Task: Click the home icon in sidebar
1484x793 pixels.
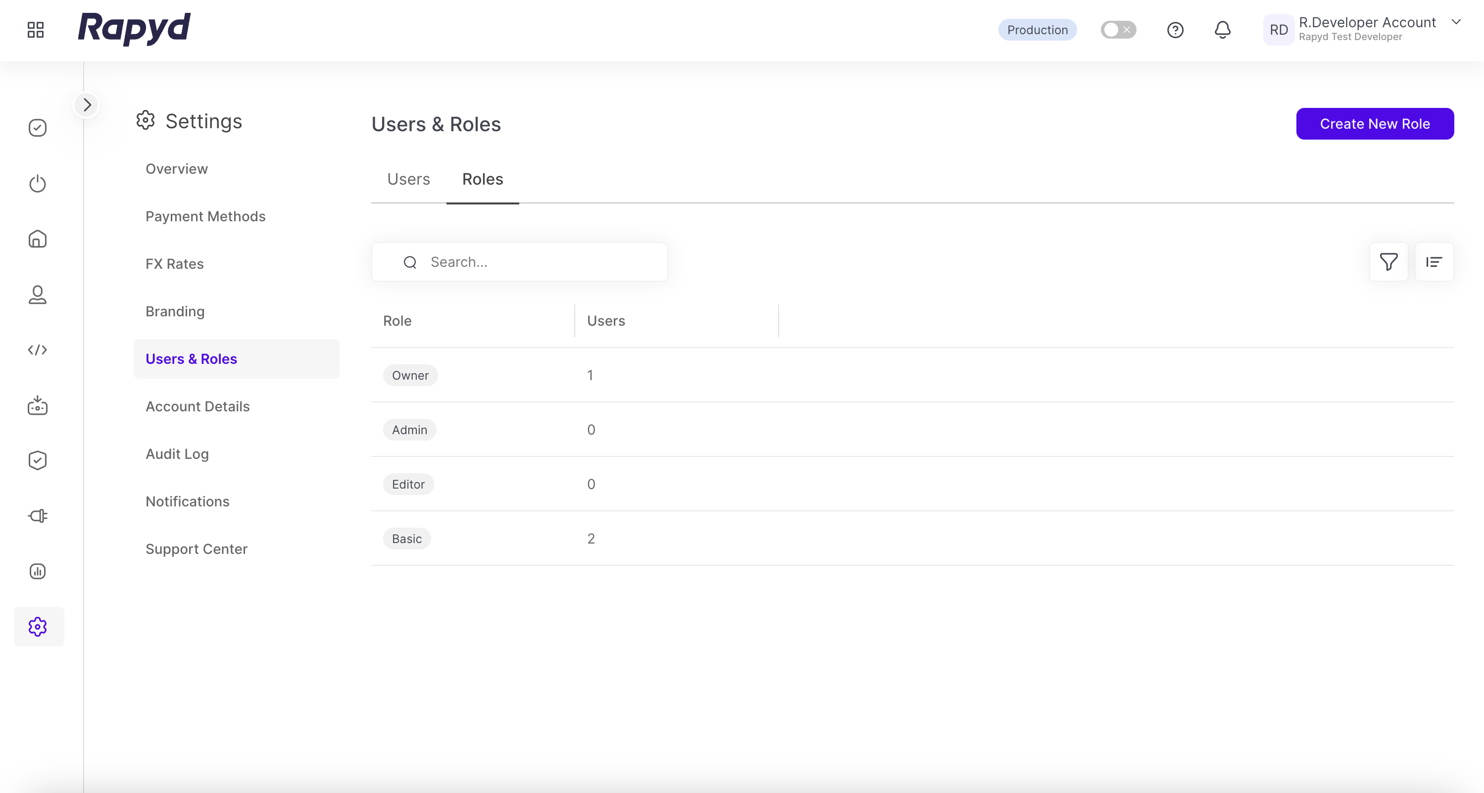Action: point(38,239)
